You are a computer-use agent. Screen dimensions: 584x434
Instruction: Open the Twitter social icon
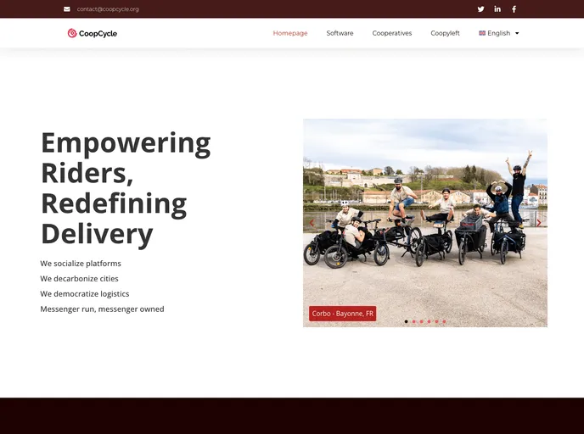pyautogui.click(x=480, y=9)
